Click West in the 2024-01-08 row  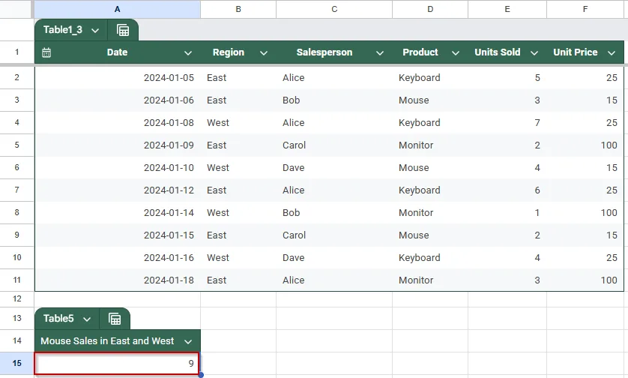[x=218, y=123]
